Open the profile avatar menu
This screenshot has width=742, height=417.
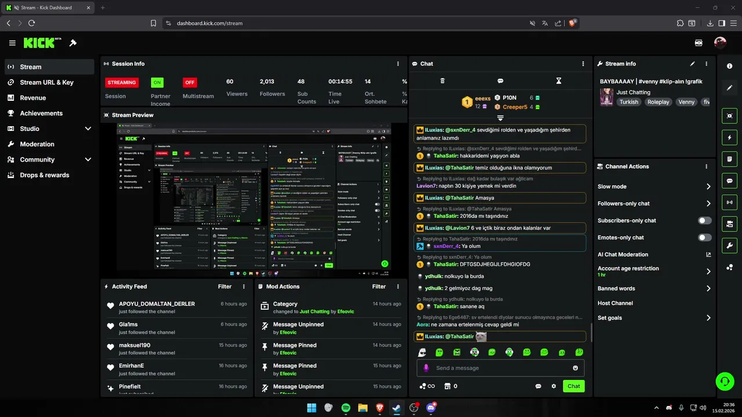point(720,43)
